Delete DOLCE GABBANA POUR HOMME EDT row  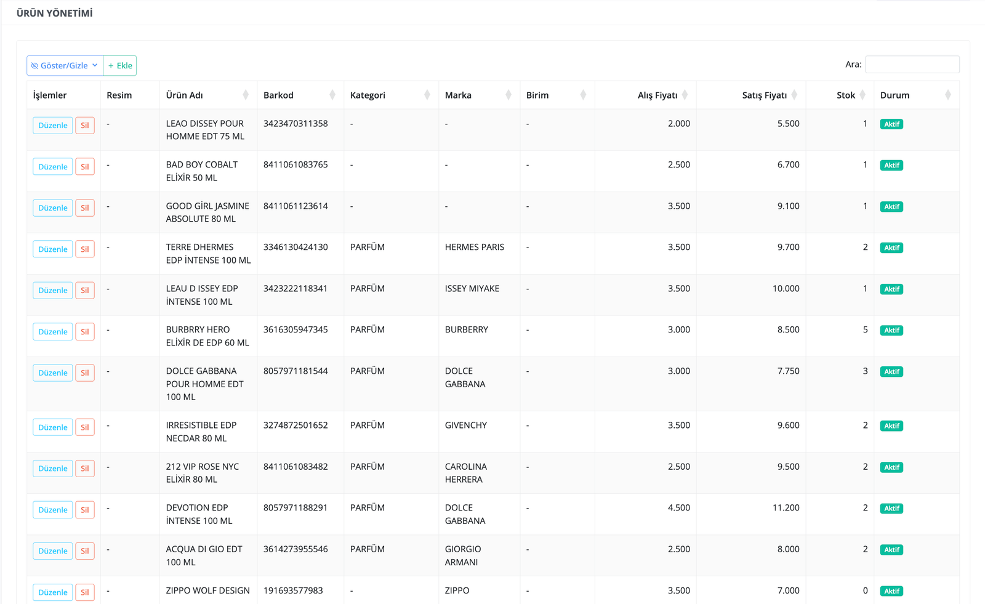pyautogui.click(x=85, y=373)
